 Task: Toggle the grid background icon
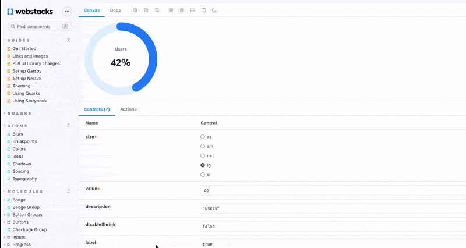pyautogui.click(x=171, y=10)
